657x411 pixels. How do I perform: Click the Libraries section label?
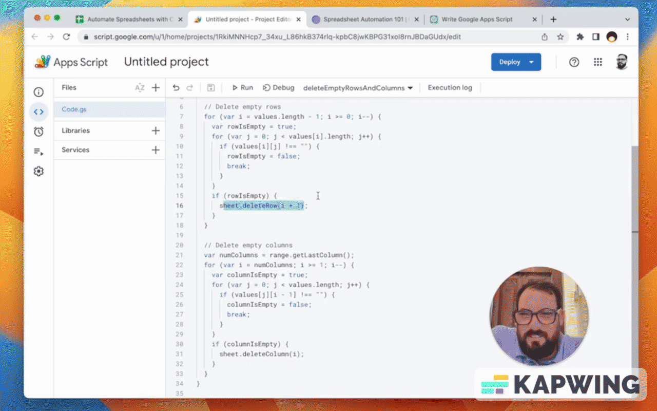tap(75, 130)
